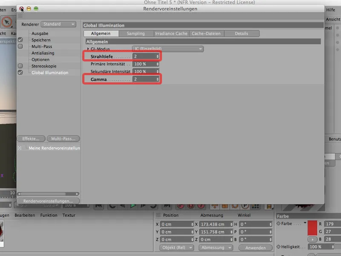Screen dimensions: 341x256
Task: Click the scrollbar right arrow in the left pane
Action: coord(77,194)
